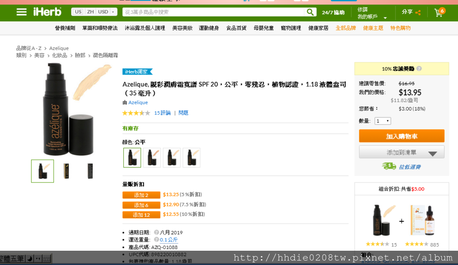This screenshot has width=458, height=265.
Task: Click the 24/7 協助 link
Action: pos(333,12)
